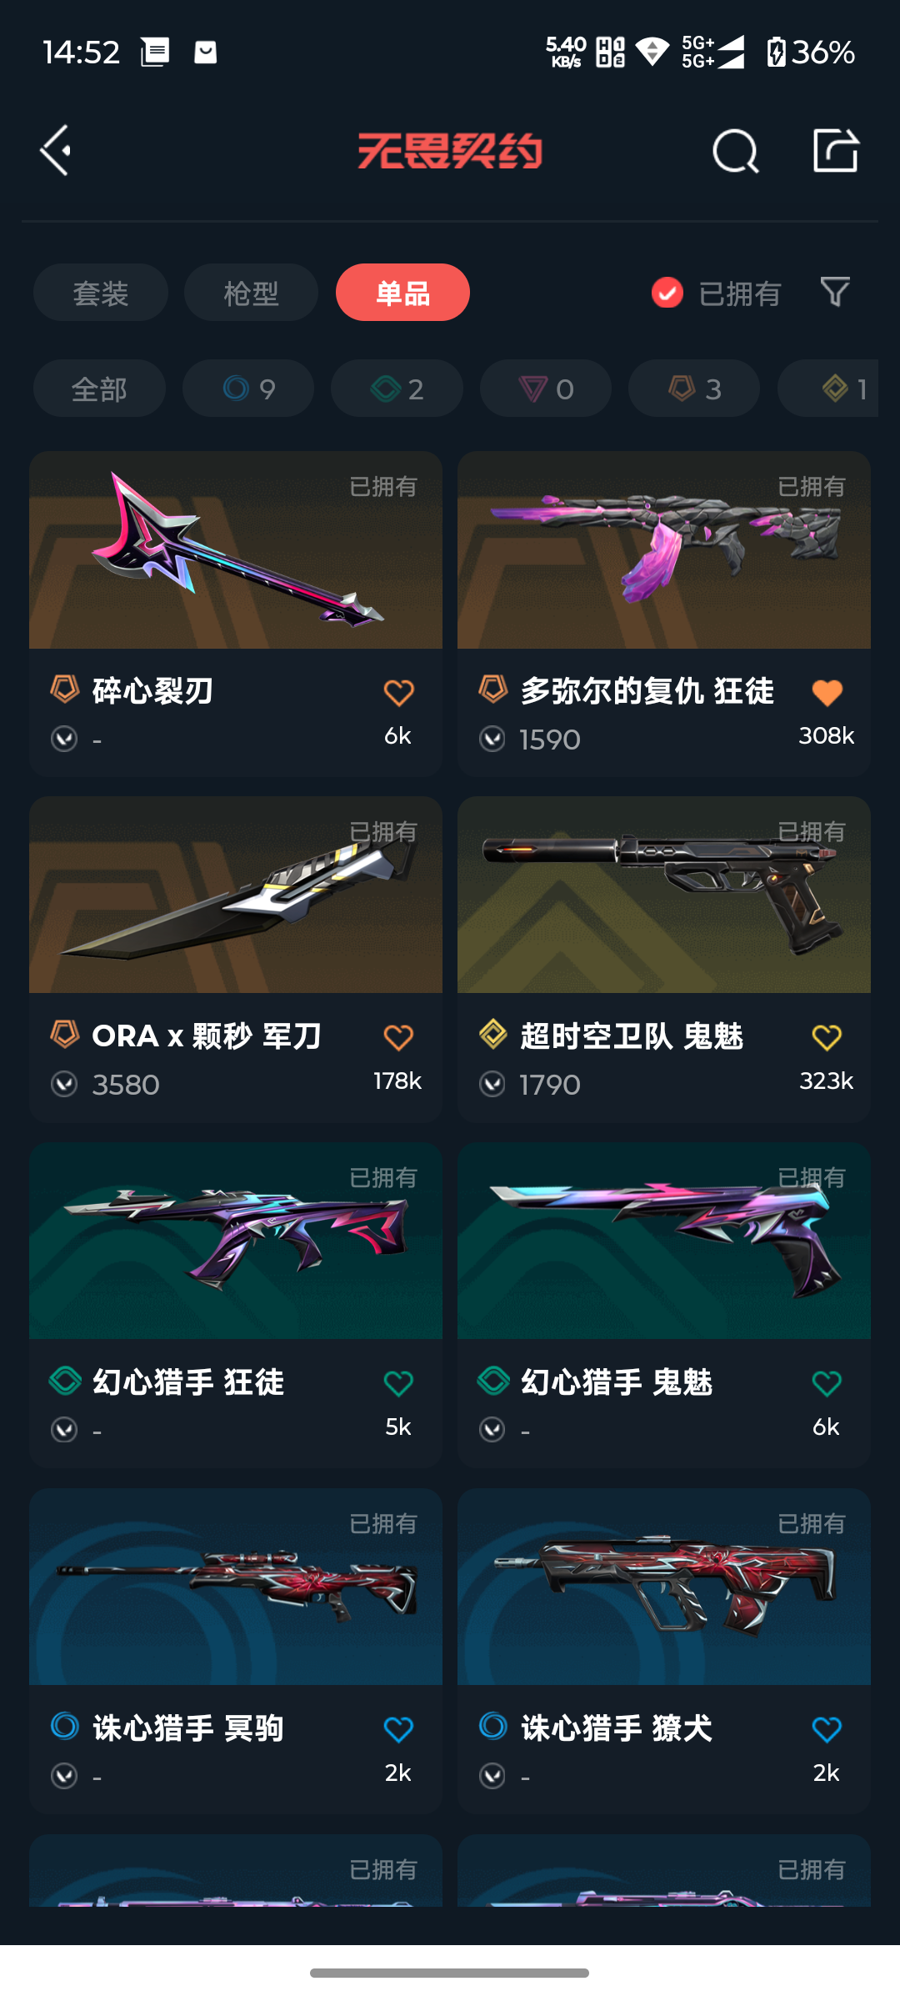Open the search magnifier icon

coord(736,152)
